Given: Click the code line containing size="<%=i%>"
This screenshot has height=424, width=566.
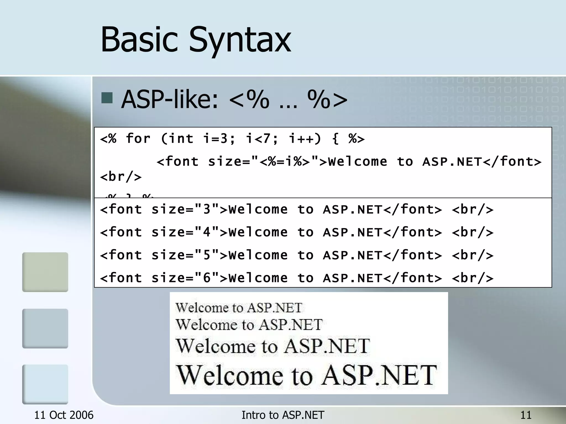Looking at the screenshot, I should tap(349, 161).
